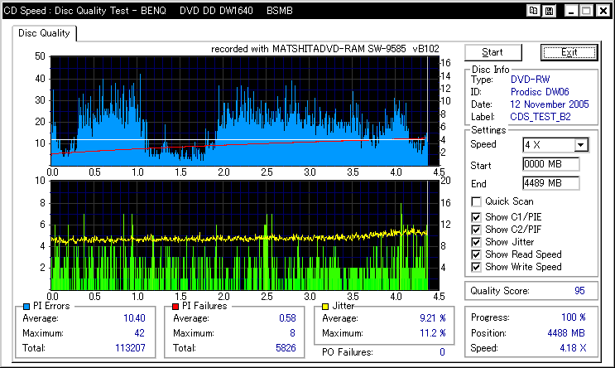The height and width of the screenshot is (368, 615).
Task: Click the PO Failures value 0
Action: click(x=442, y=352)
